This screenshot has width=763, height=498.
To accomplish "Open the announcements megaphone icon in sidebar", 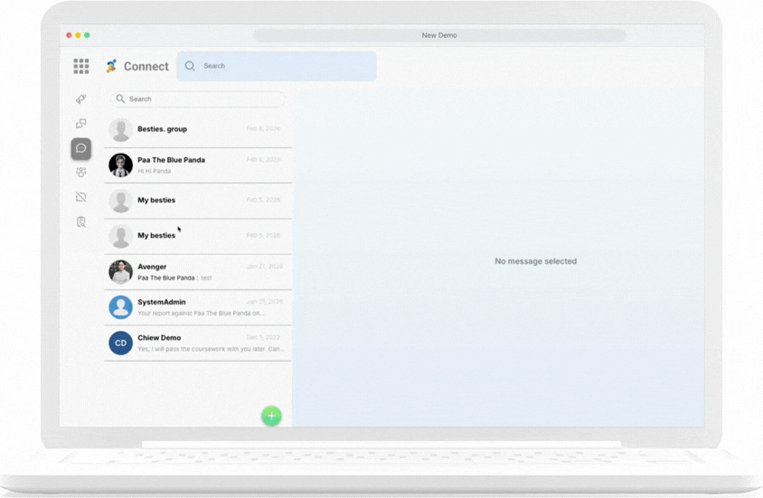I will click(x=81, y=99).
